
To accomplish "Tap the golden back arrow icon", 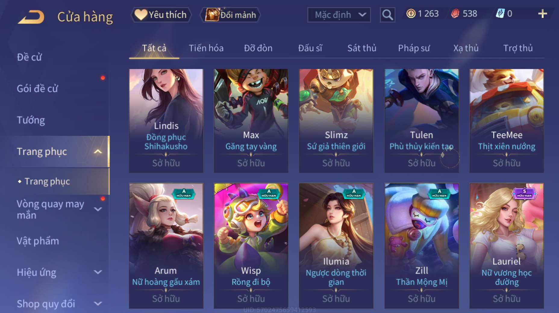I will point(31,17).
